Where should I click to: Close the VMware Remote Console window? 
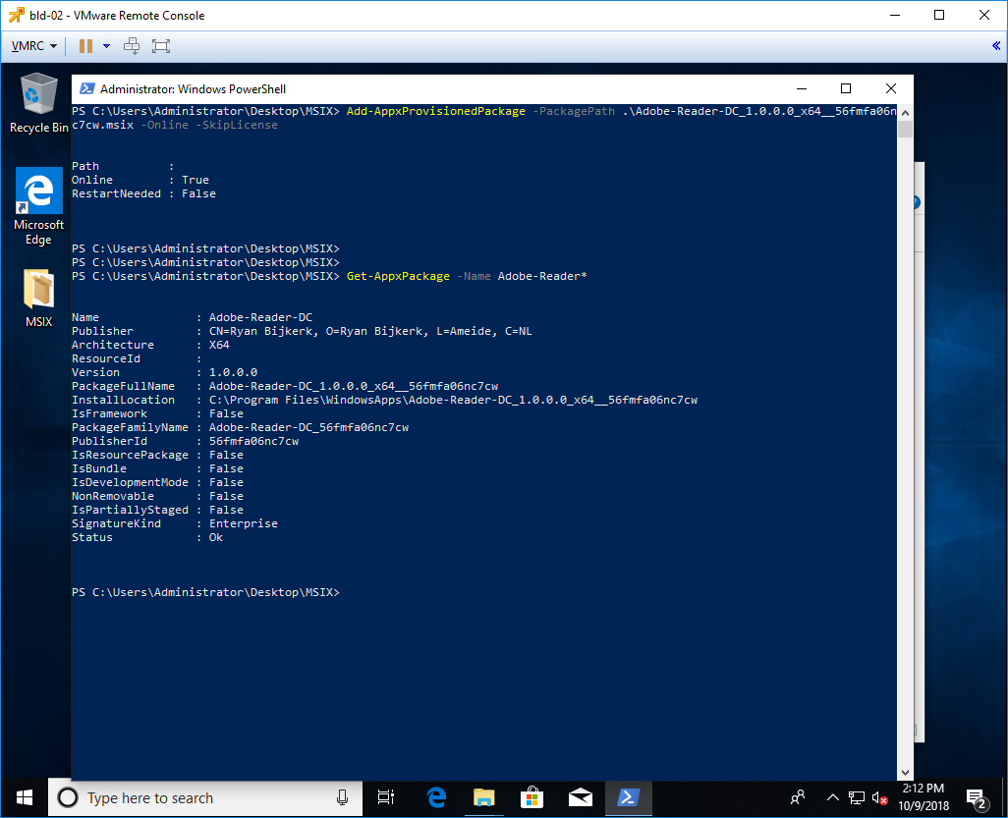tap(984, 16)
